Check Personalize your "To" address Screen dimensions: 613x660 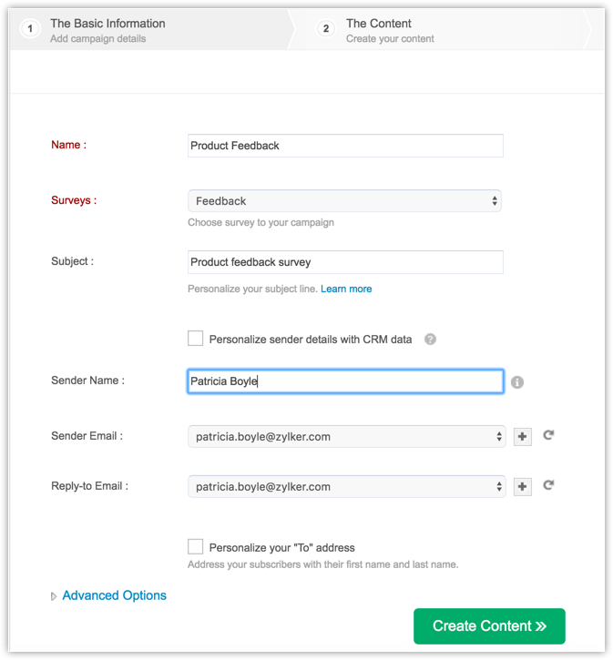(x=196, y=547)
